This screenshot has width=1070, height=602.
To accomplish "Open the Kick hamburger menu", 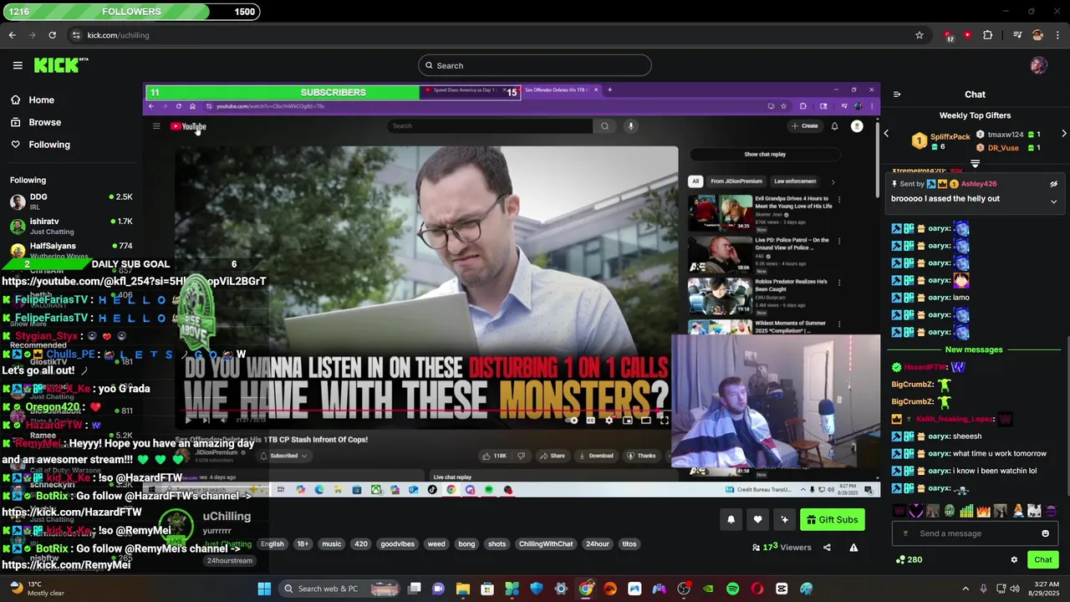I will click(18, 65).
